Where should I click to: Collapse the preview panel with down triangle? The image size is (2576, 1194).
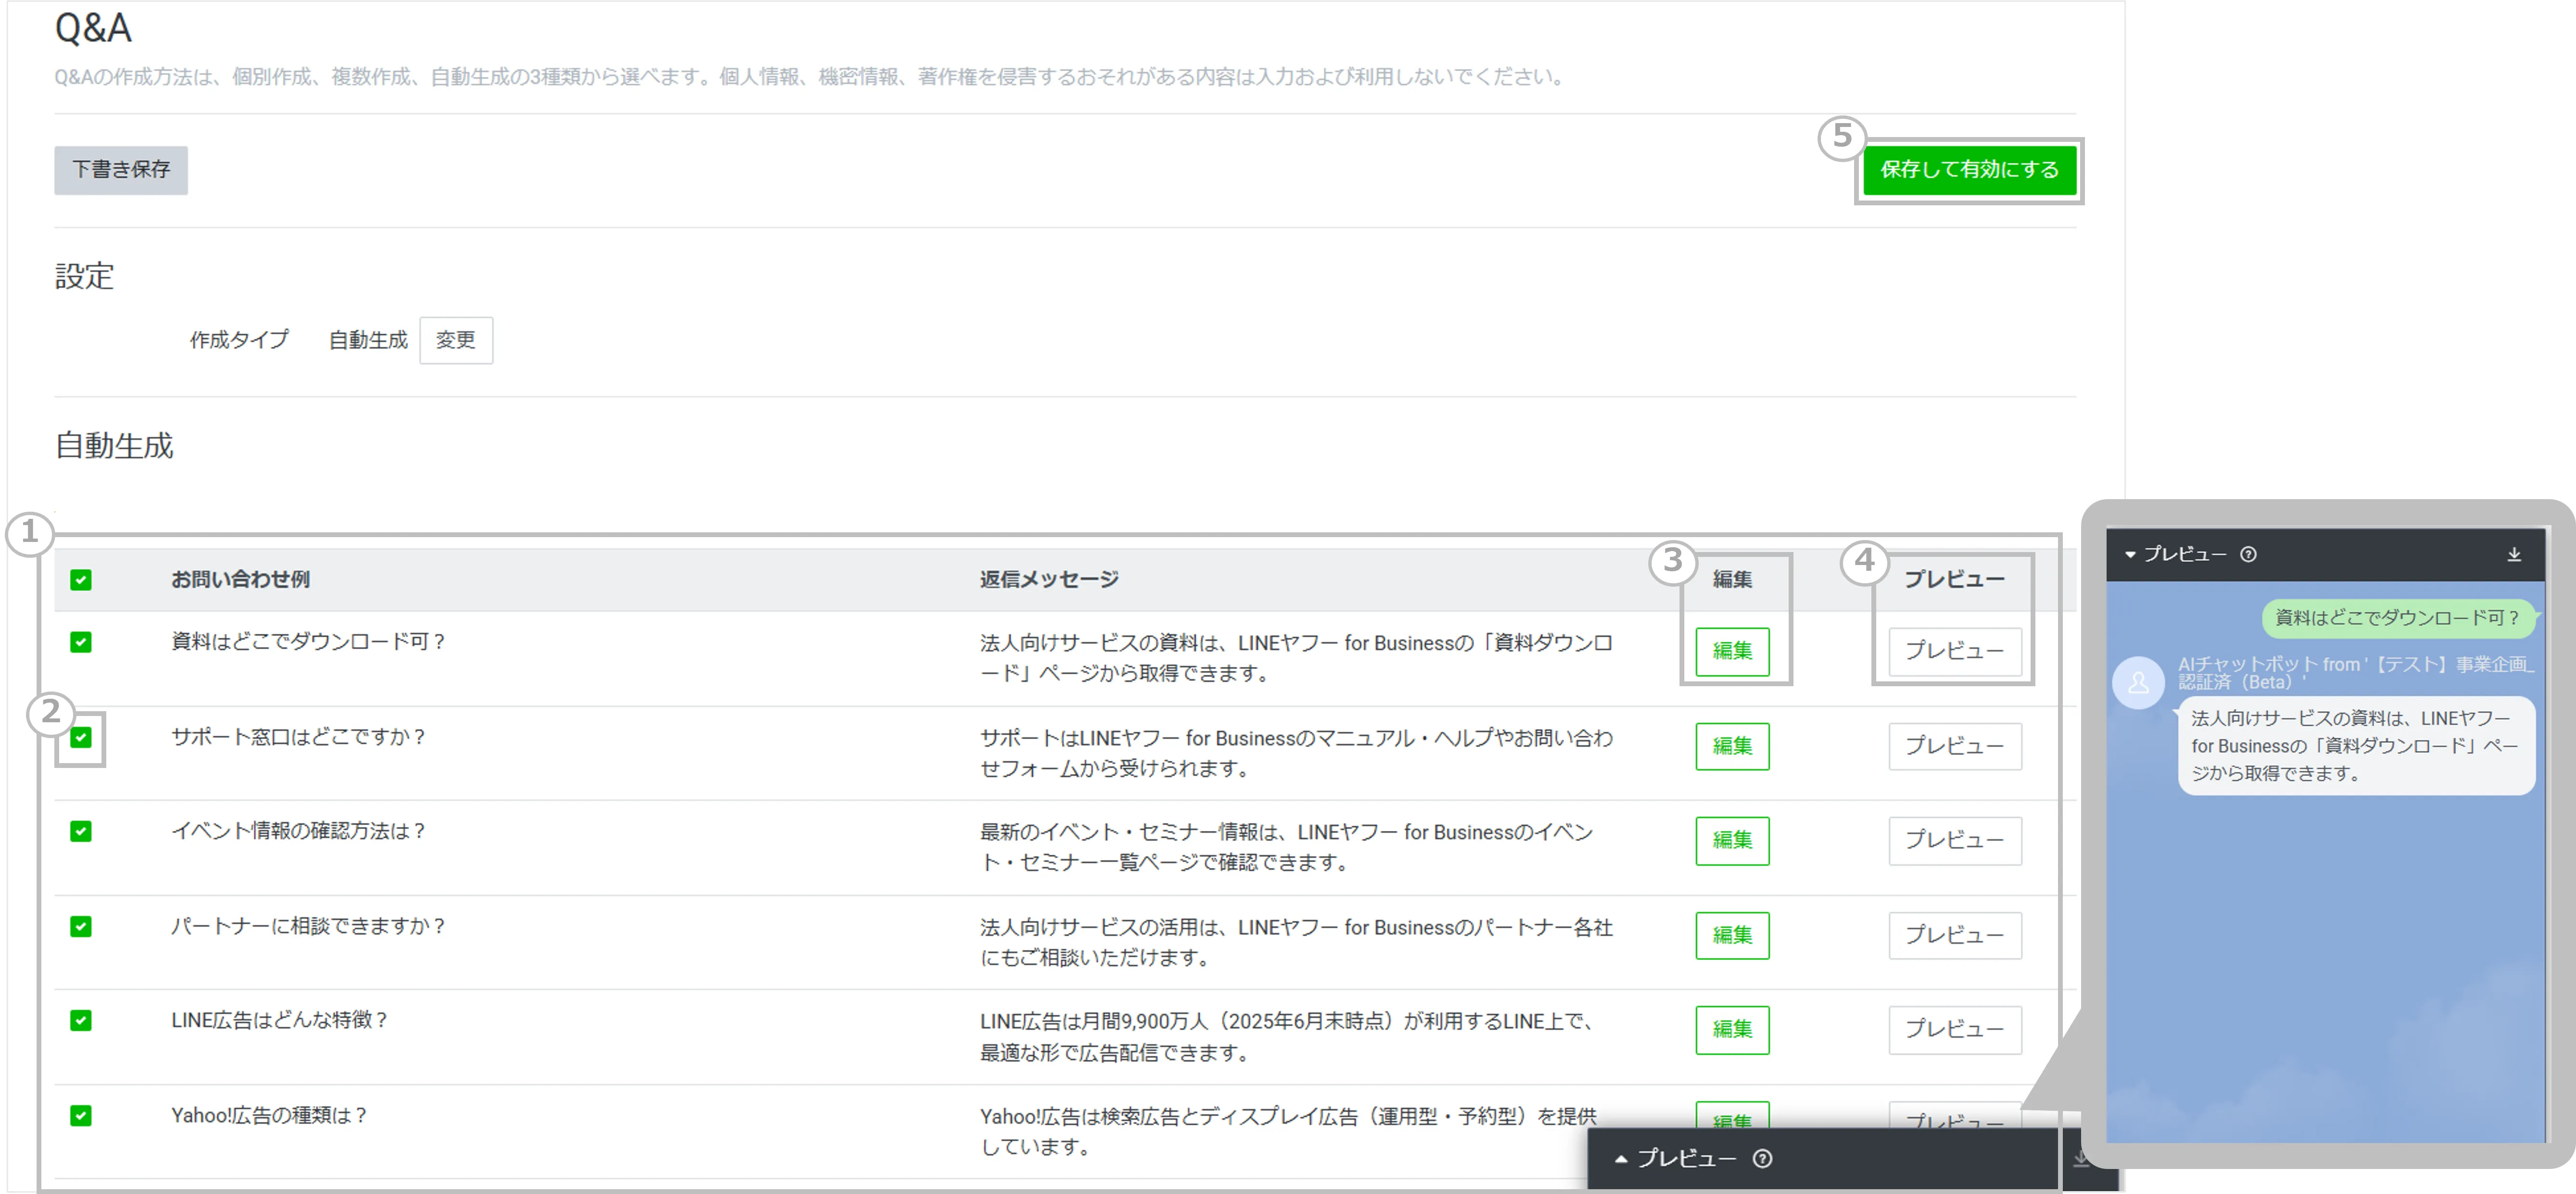point(2130,554)
